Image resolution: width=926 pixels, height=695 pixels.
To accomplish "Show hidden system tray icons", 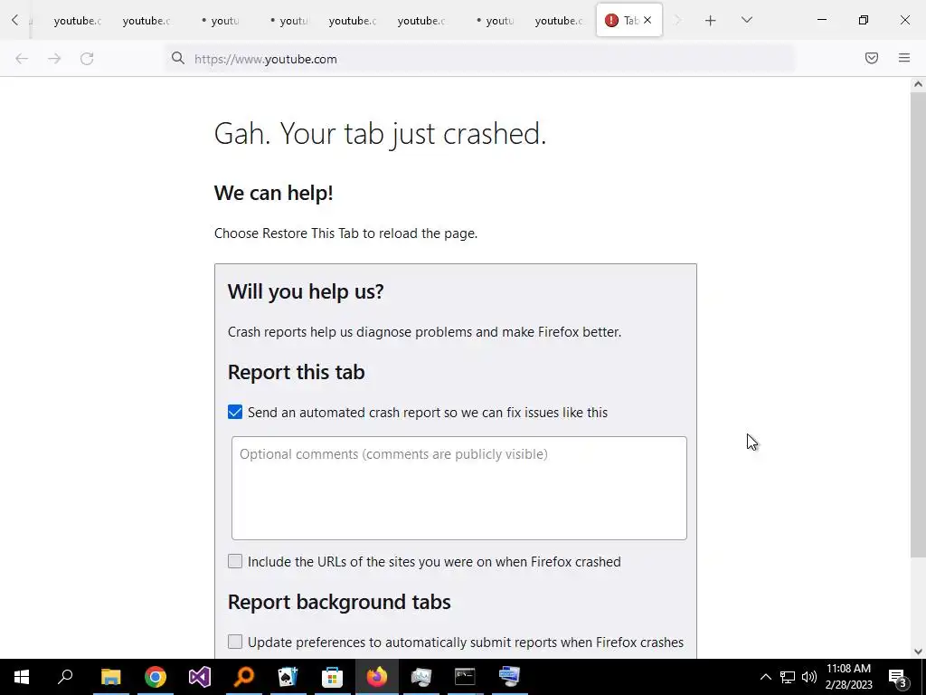I will (x=765, y=677).
